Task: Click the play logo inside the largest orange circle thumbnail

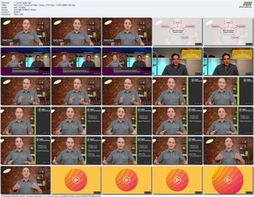Action: tap(228, 180)
